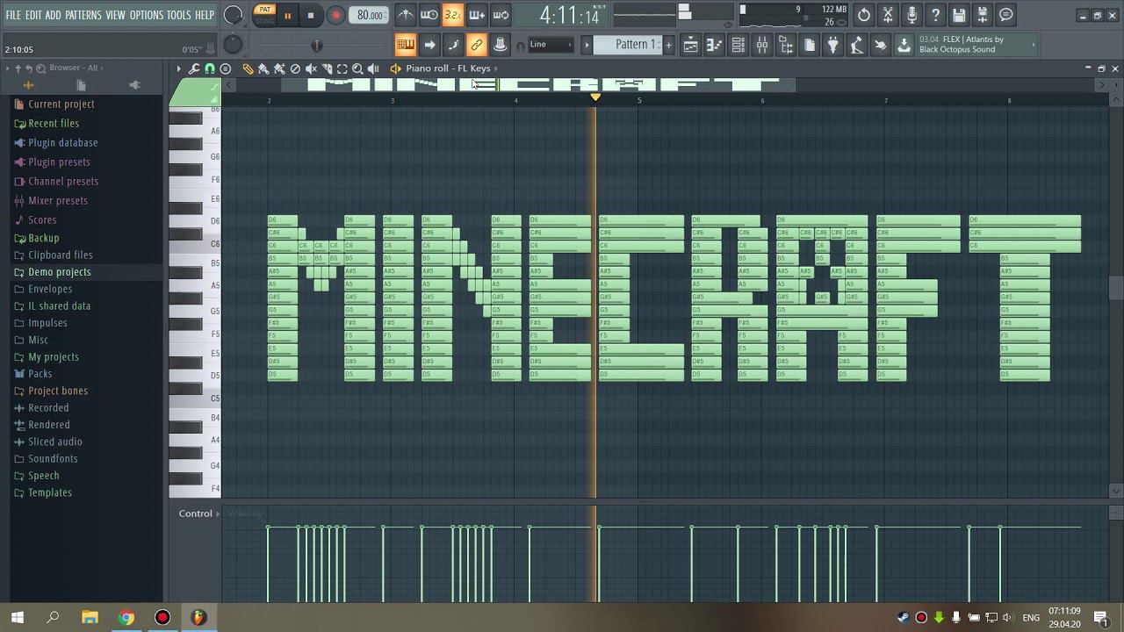1124x632 pixels.
Task: Click the microphone one-click recording icon
Action: point(911,15)
